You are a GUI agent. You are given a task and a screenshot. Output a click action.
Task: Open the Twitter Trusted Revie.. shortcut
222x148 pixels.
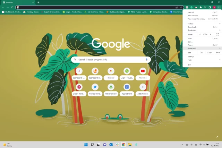pos(95,90)
